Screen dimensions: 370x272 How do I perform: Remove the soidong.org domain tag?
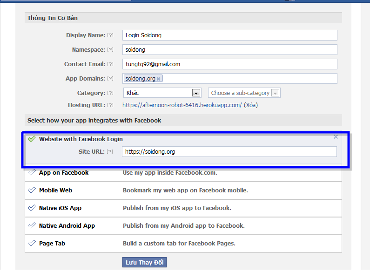[159, 79]
